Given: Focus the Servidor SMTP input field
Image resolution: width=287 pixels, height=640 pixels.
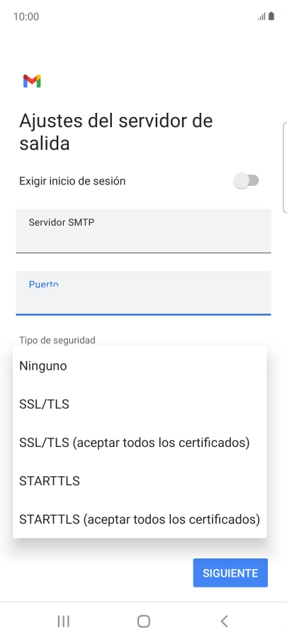Looking at the screenshot, I should click(x=143, y=231).
